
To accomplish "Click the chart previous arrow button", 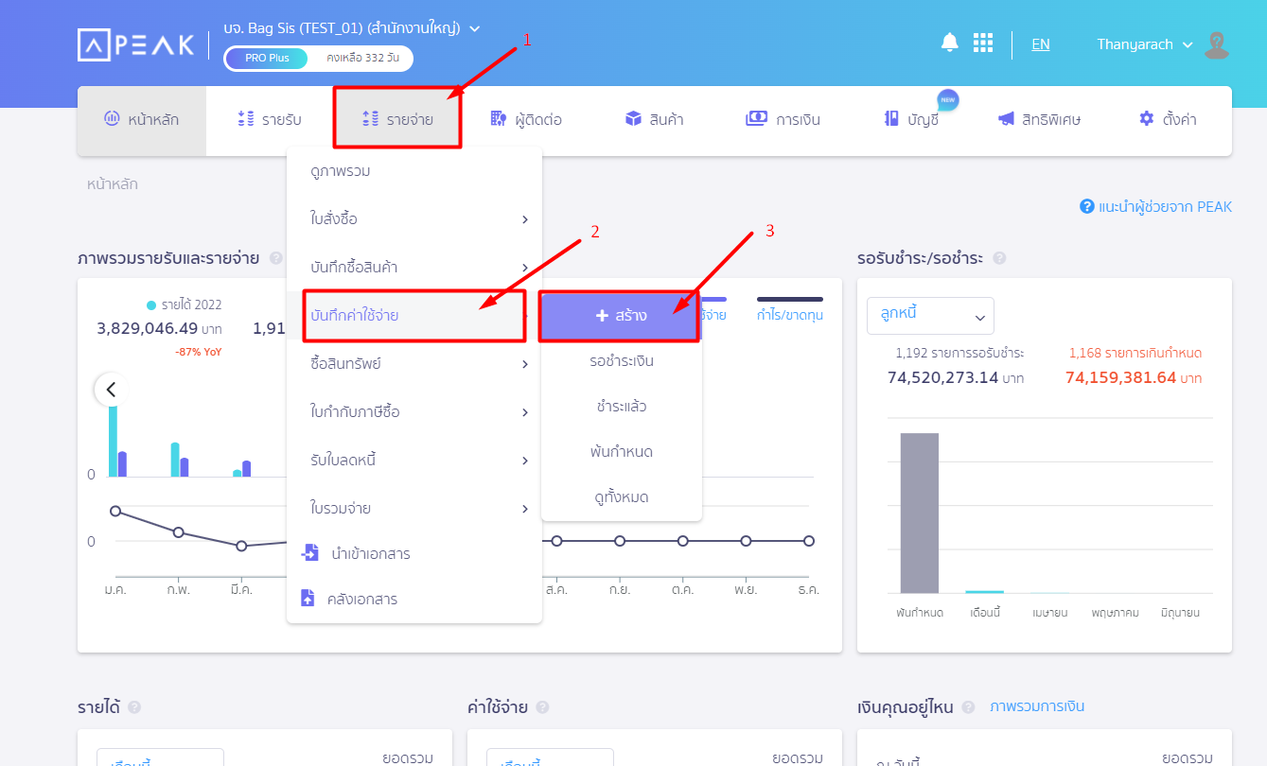I will tap(111, 389).
